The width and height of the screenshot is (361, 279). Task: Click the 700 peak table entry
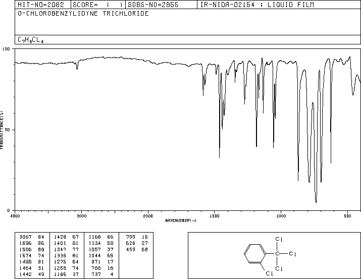[x=137, y=237]
